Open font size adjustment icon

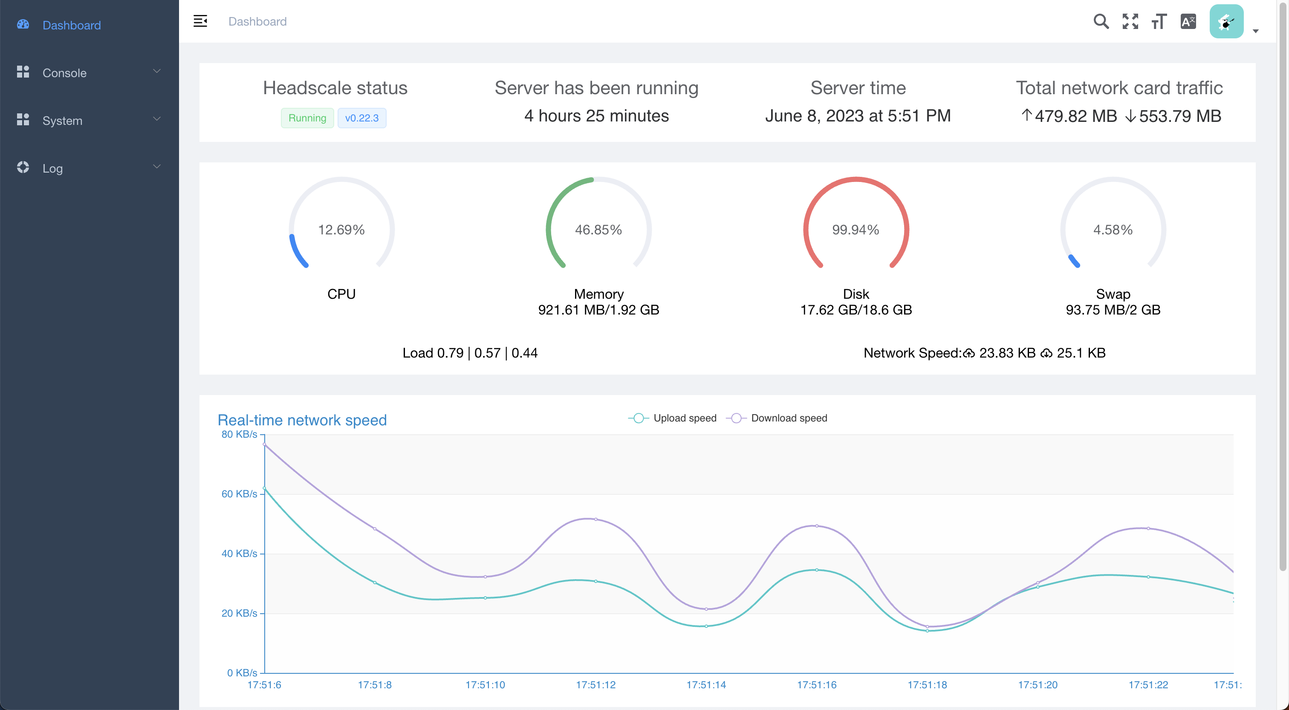tap(1159, 21)
